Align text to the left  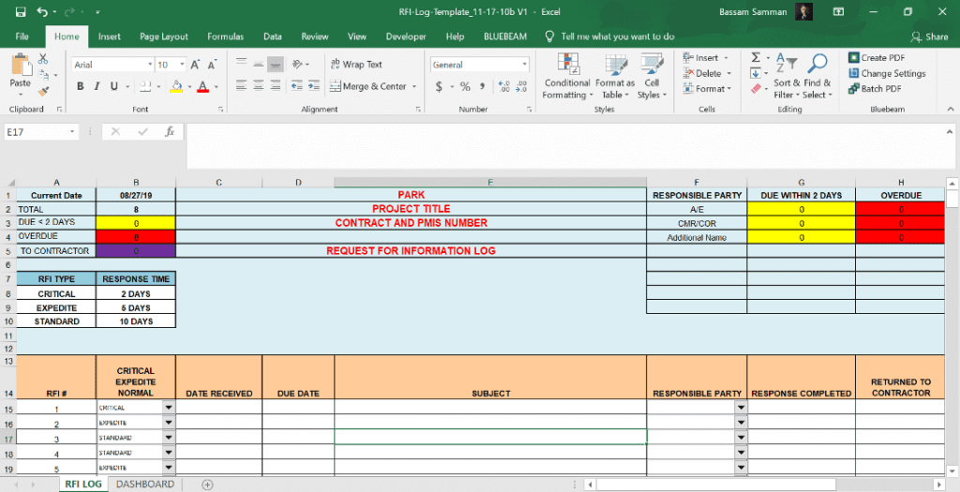pyautogui.click(x=241, y=86)
